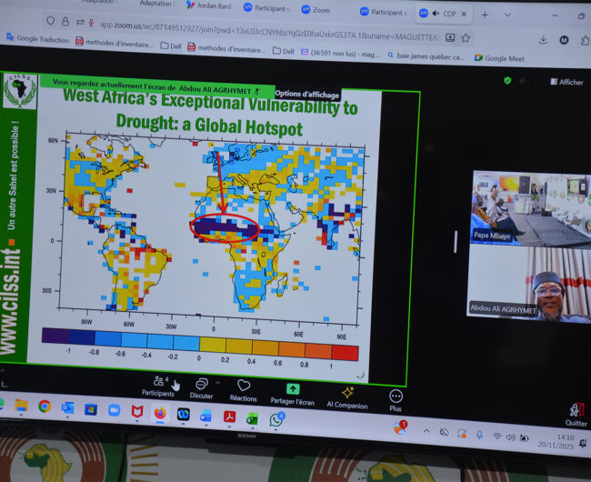The image size is (591, 482).
Task: Open AI Companion sparkle icon
Action: point(347,392)
